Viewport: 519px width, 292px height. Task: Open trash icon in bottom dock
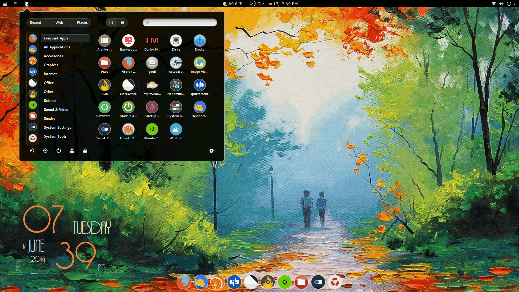[335, 282]
